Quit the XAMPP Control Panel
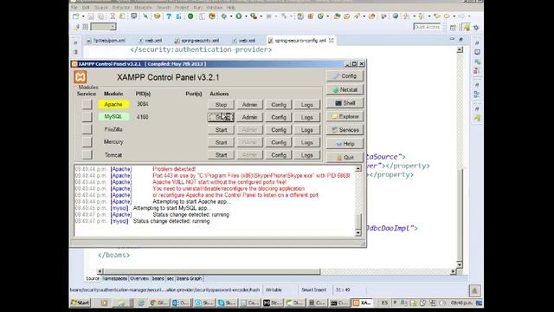 click(345, 157)
